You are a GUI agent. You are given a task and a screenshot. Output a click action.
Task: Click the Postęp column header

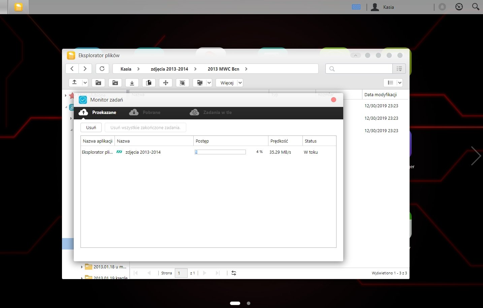(x=231, y=141)
